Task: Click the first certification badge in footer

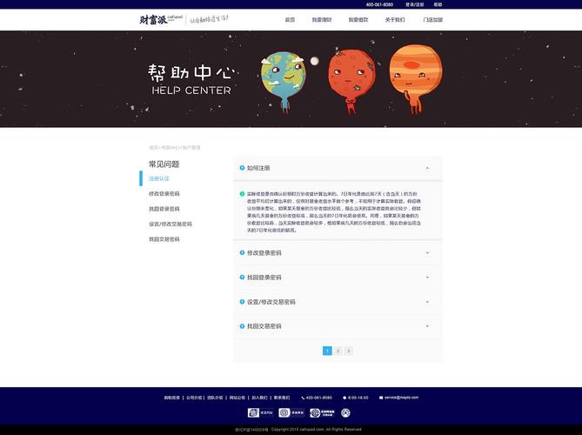Action: [254, 412]
